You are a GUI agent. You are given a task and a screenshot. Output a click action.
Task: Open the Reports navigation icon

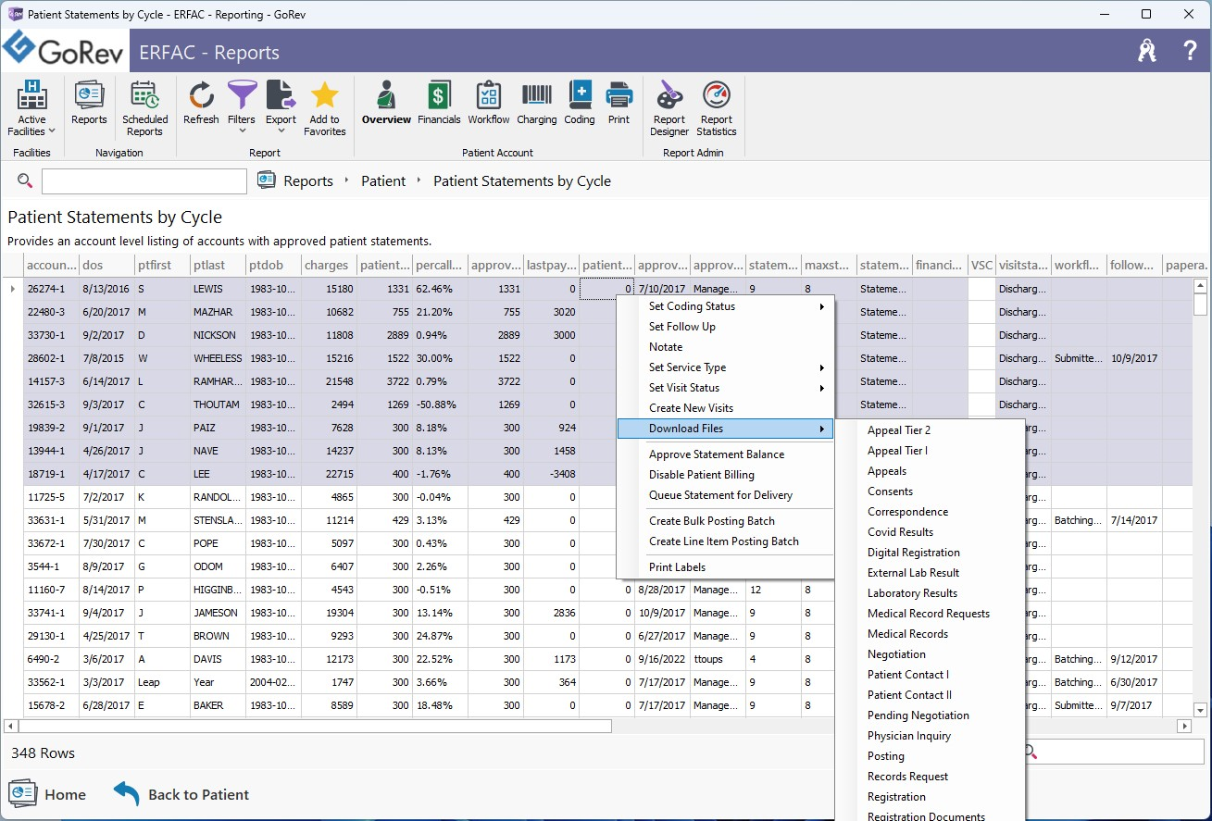[89, 103]
